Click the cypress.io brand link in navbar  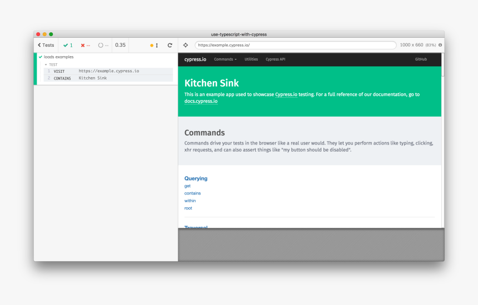(x=195, y=59)
